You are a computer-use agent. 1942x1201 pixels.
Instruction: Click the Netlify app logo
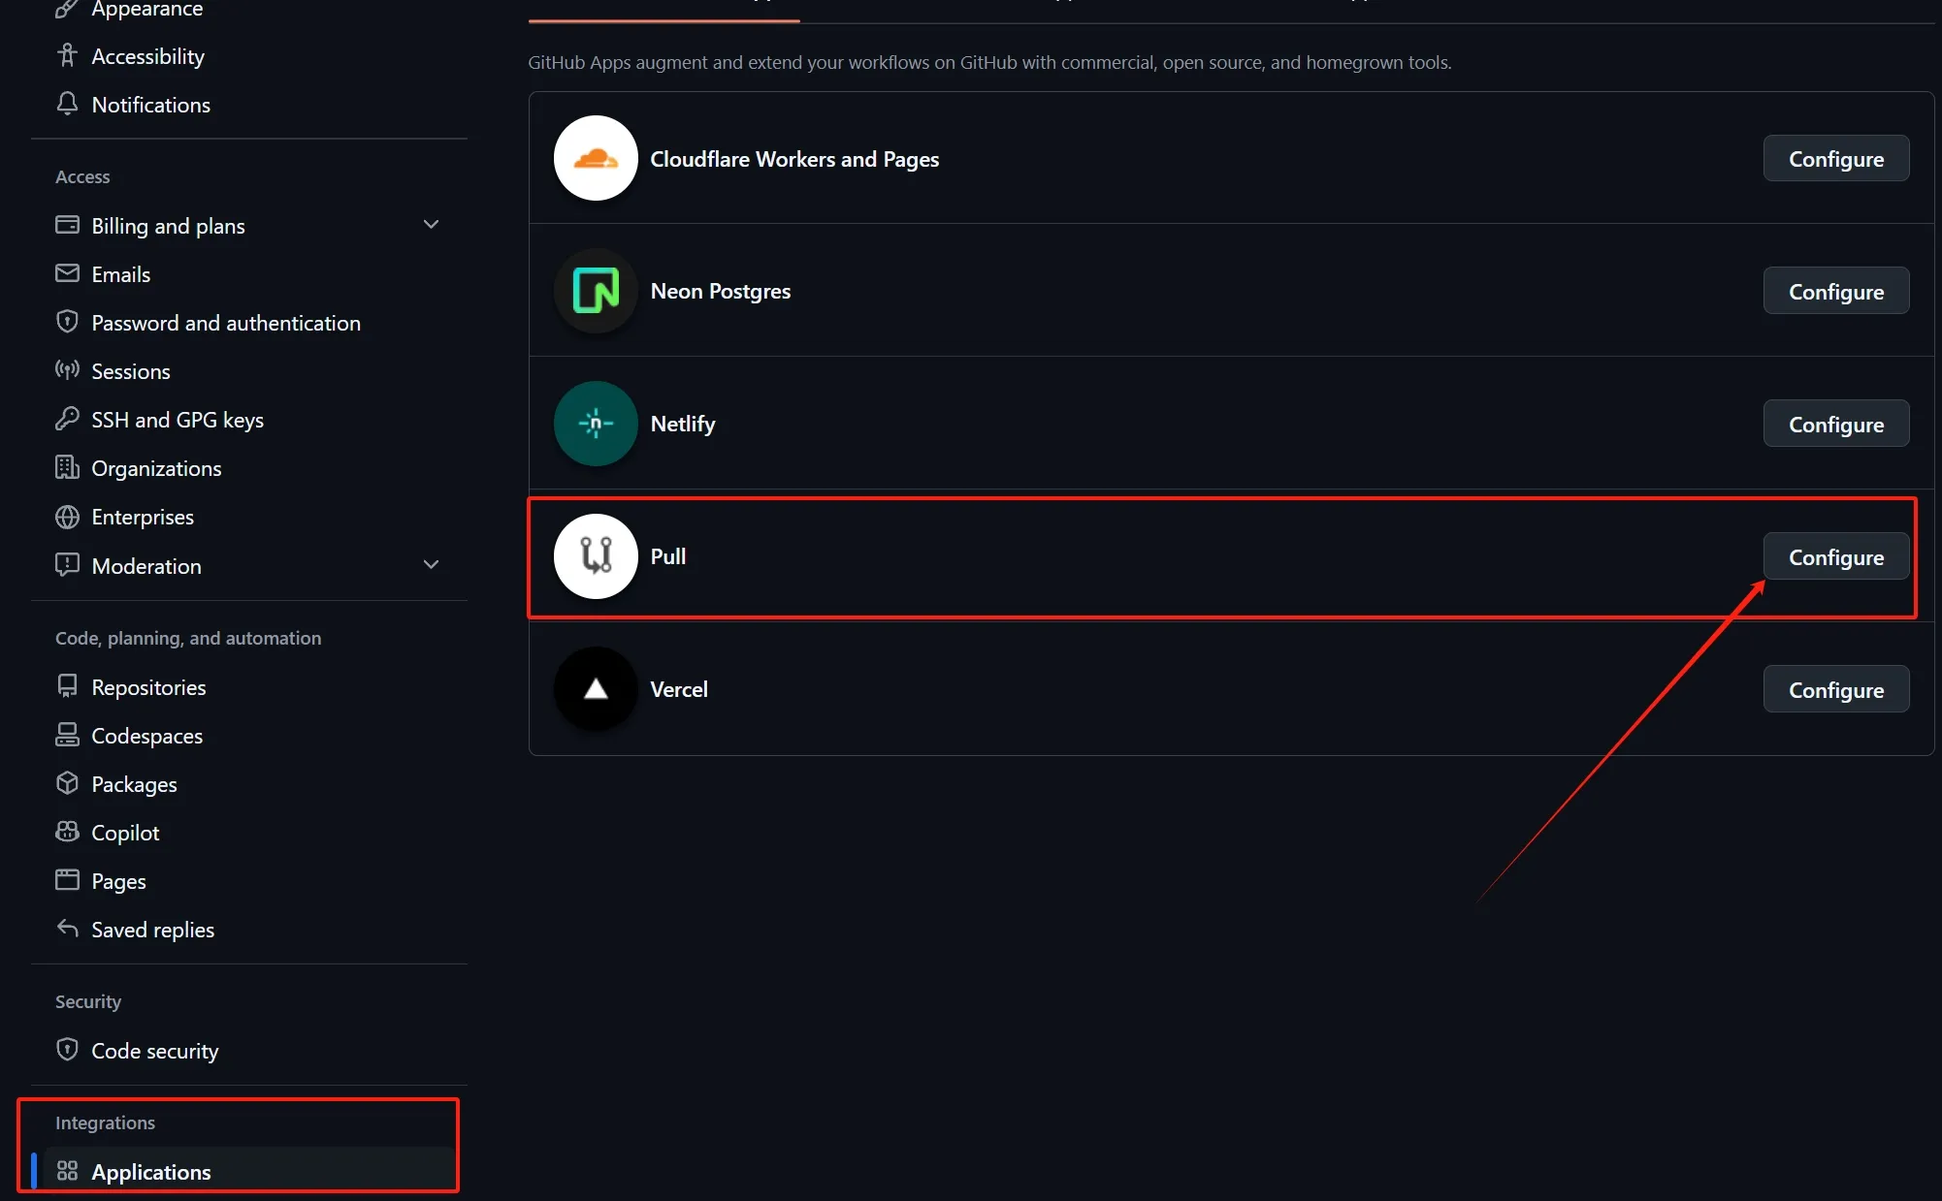click(x=596, y=424)
